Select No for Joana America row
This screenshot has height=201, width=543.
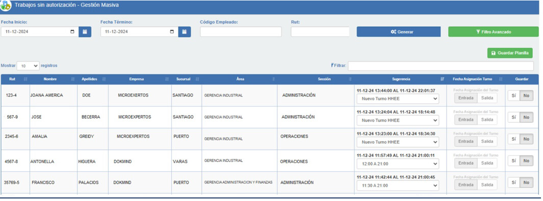coord(526,95)
